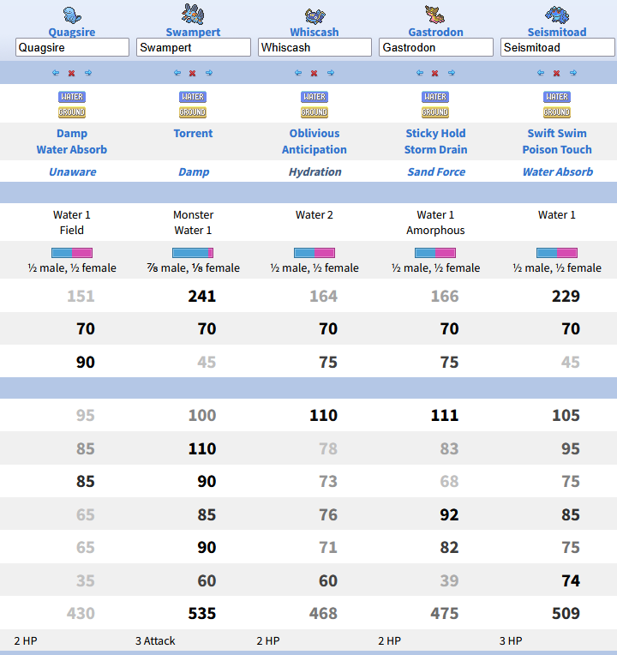
Task: Click Seismitoad's Water type badge
Action: coord(557,97)
